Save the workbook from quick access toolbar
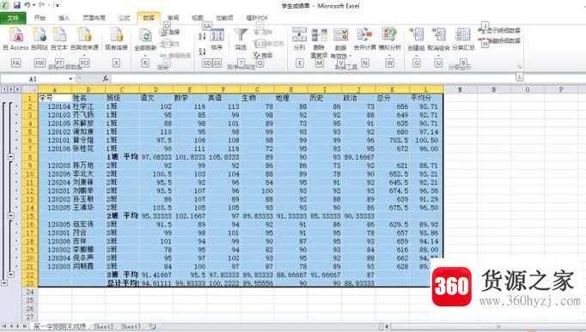 (17, 5)
